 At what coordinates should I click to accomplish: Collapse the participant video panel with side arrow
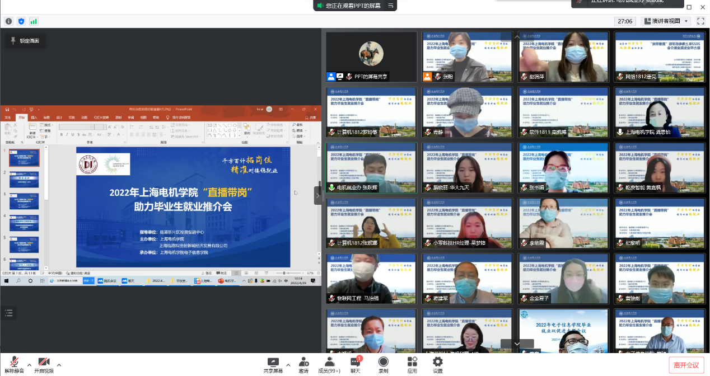[x=318, y=195]
